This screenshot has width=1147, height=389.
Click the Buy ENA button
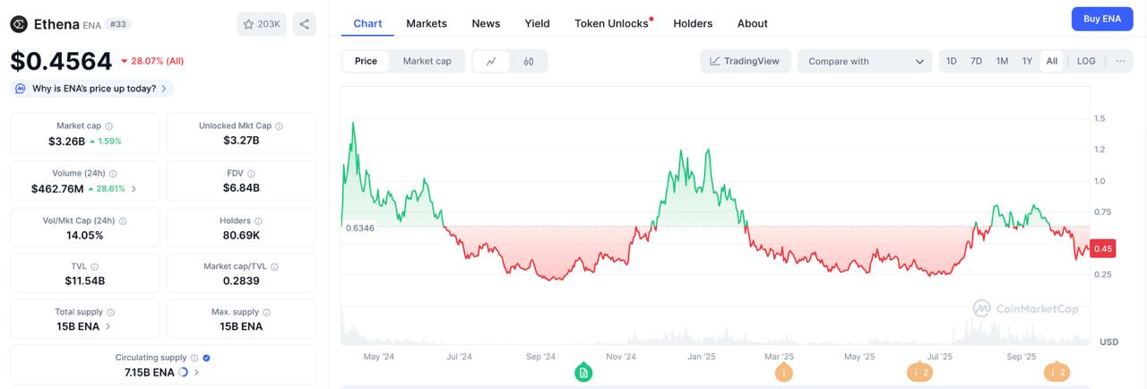click(x=1101, y=19)
